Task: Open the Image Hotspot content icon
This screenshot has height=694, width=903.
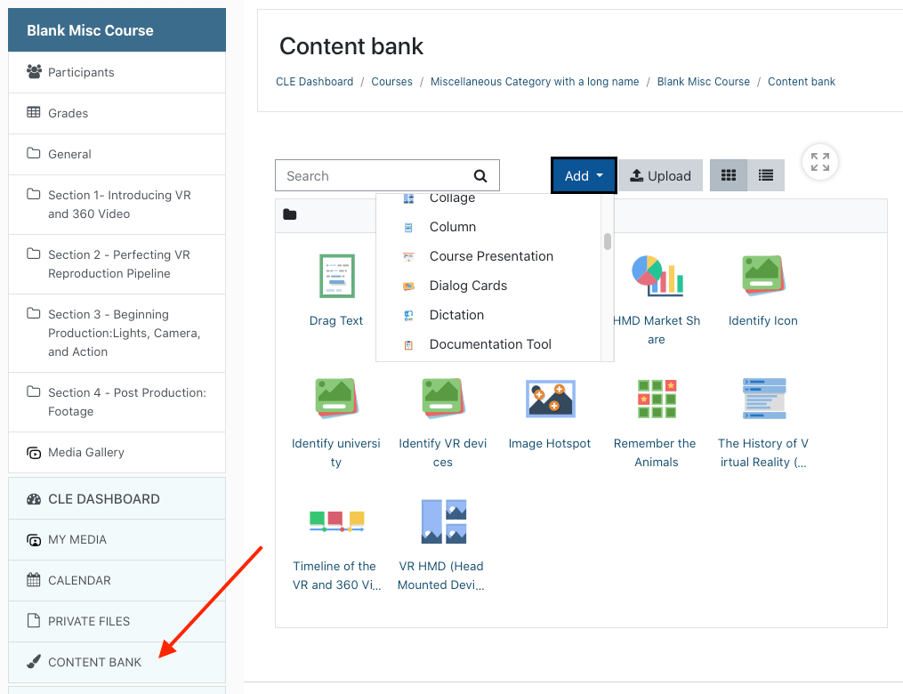Action: point(551,399)
